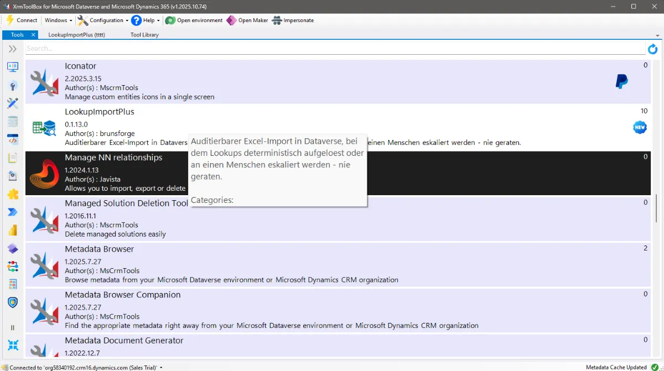Select the key category icon in sidebar

pyautogui.click(x=13, y=85)
